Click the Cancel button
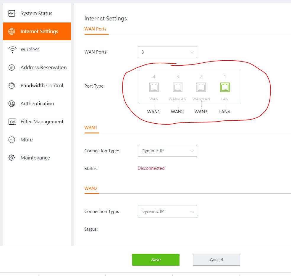The width and height of the screenshot is (291, 276). pos(216,260)
